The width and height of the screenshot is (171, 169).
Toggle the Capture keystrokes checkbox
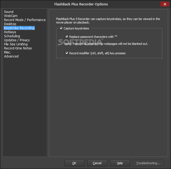[61, 28]
